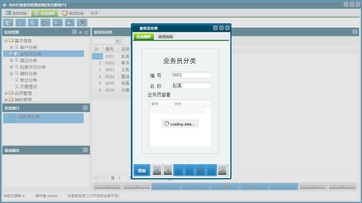Click first-record button in main bottom bar

click(107, 187)
